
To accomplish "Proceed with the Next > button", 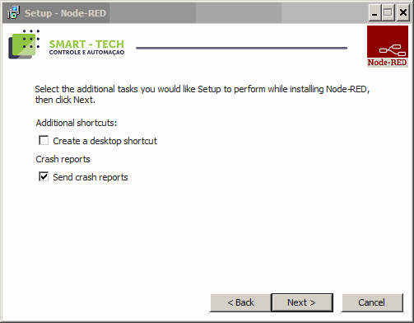I will pyautogui.click(x=302, y=302).
